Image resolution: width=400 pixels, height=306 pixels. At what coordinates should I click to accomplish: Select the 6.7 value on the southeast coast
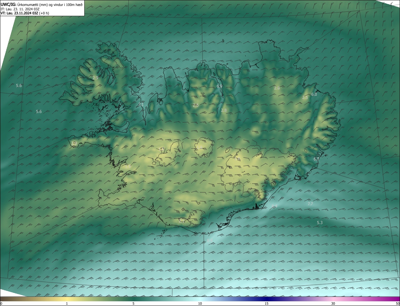tap(316, 159)
